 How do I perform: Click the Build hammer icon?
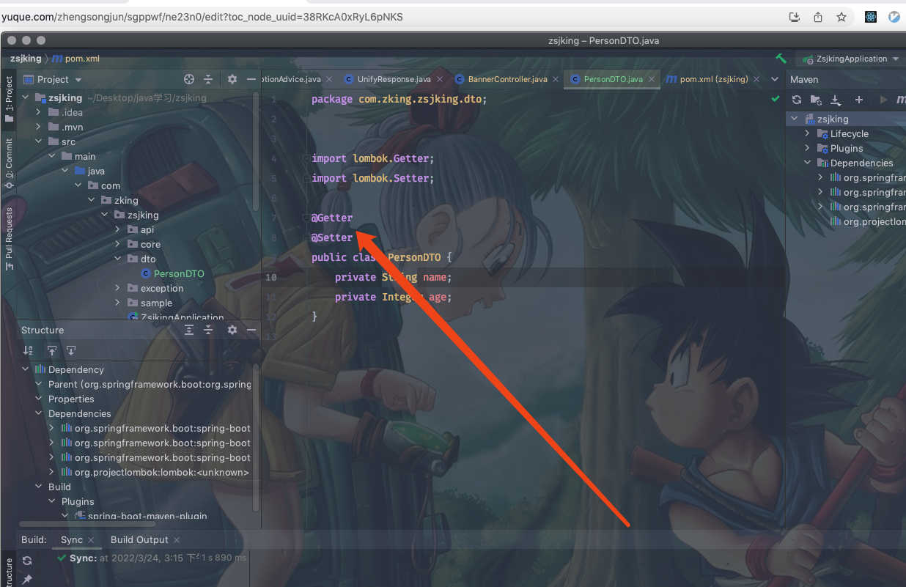(781, 59)
